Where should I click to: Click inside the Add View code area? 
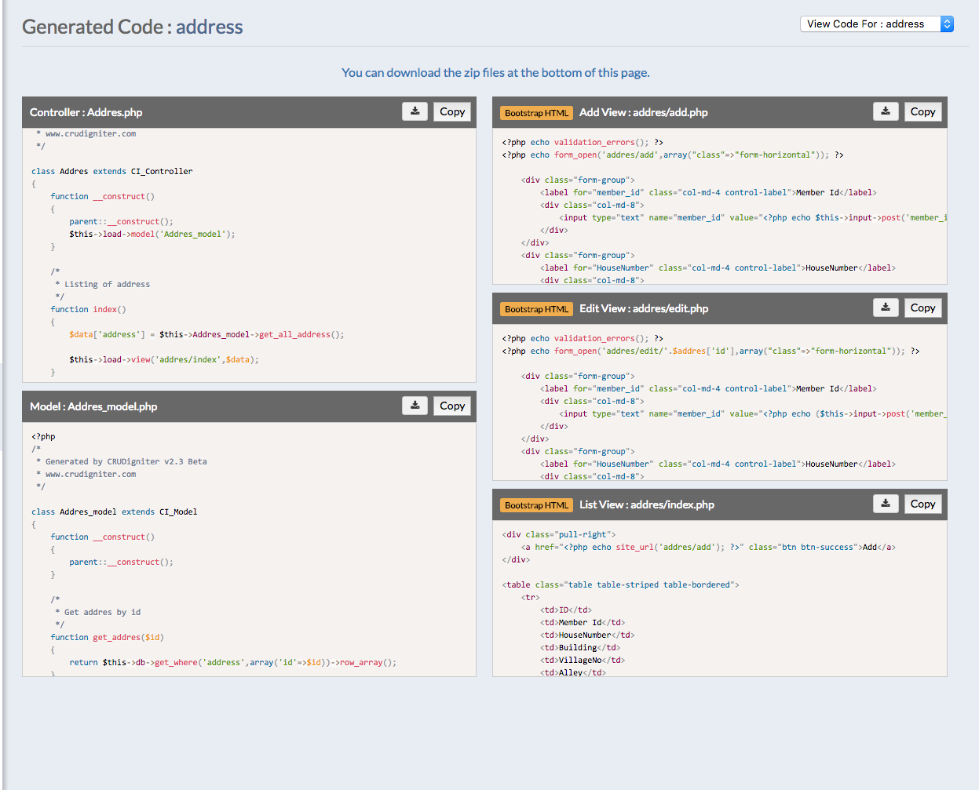point(719,206)
